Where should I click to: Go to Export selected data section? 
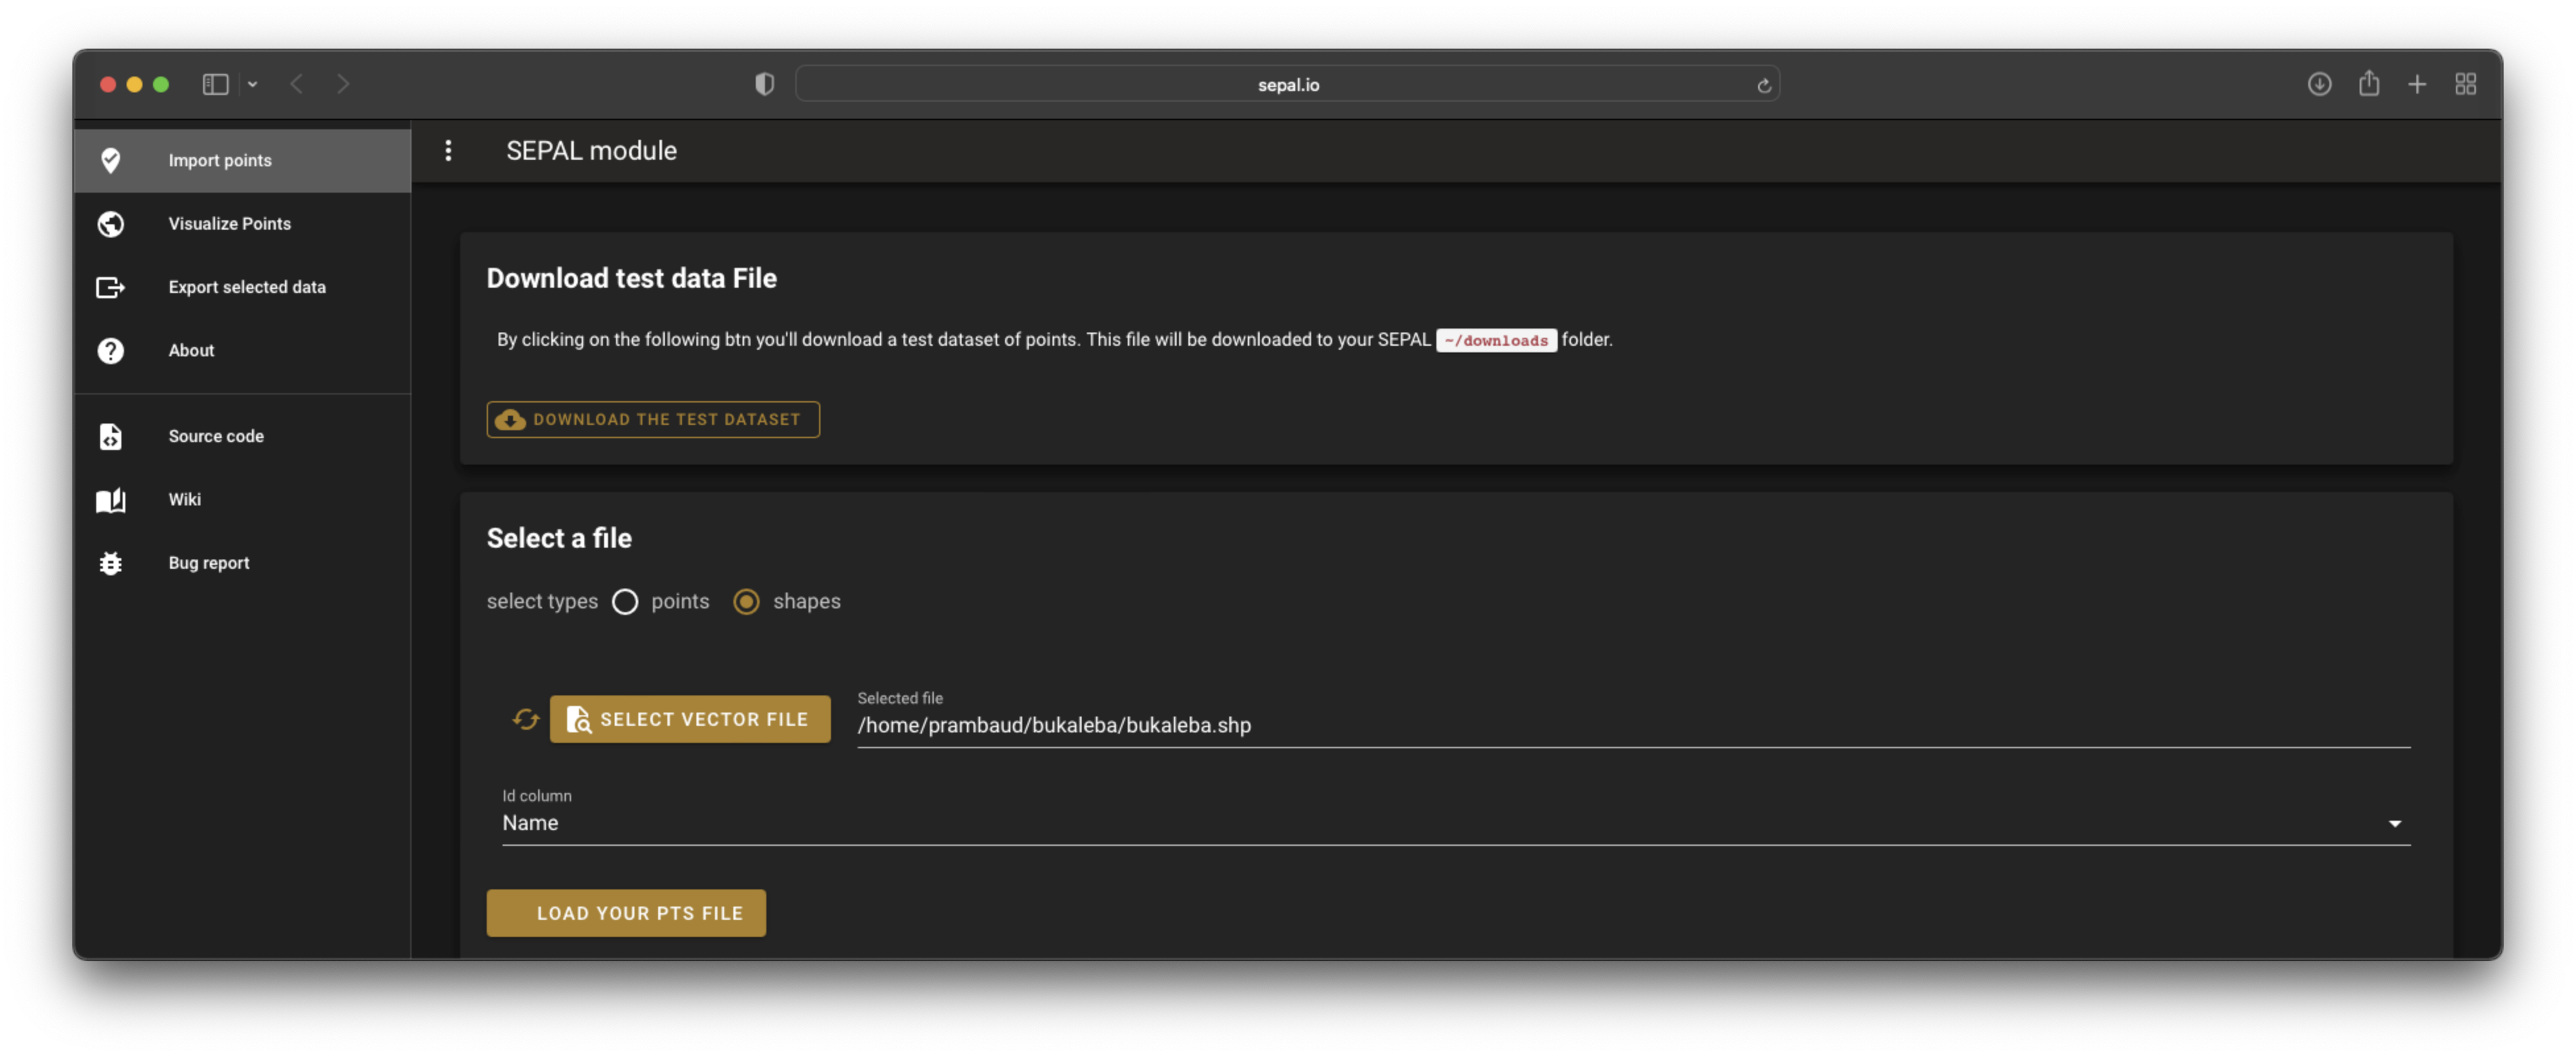[x=246, y=287]
